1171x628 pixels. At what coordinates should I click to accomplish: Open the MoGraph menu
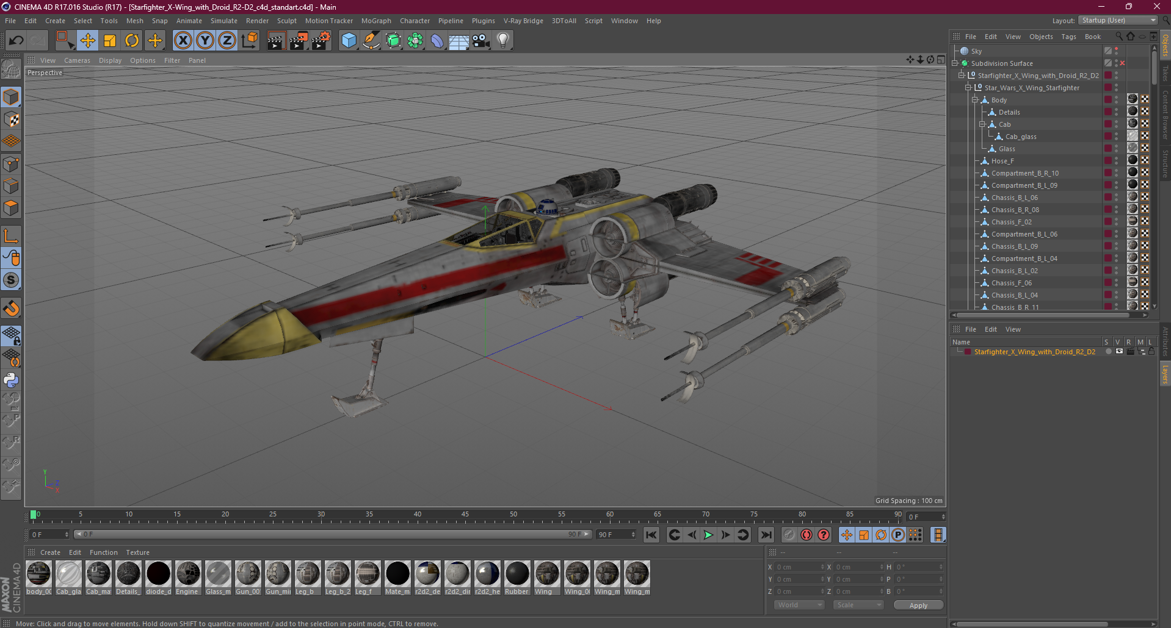click(376, 21)
